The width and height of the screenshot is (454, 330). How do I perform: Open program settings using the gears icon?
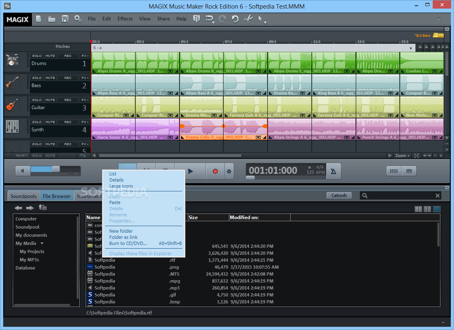(78, 19)
